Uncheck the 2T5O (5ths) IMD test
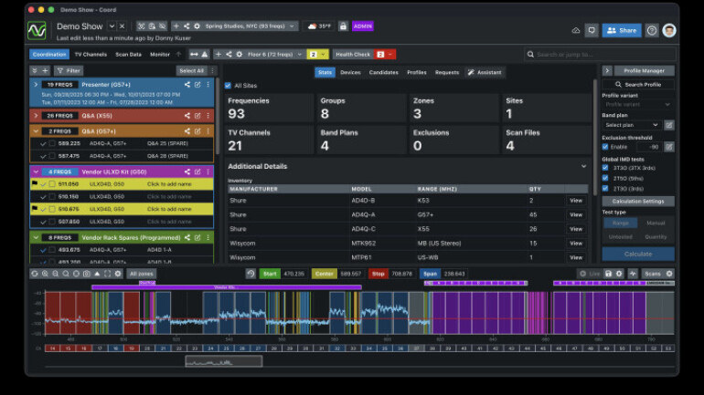Screen dimensions: 704x395 [x=605, y=179]
